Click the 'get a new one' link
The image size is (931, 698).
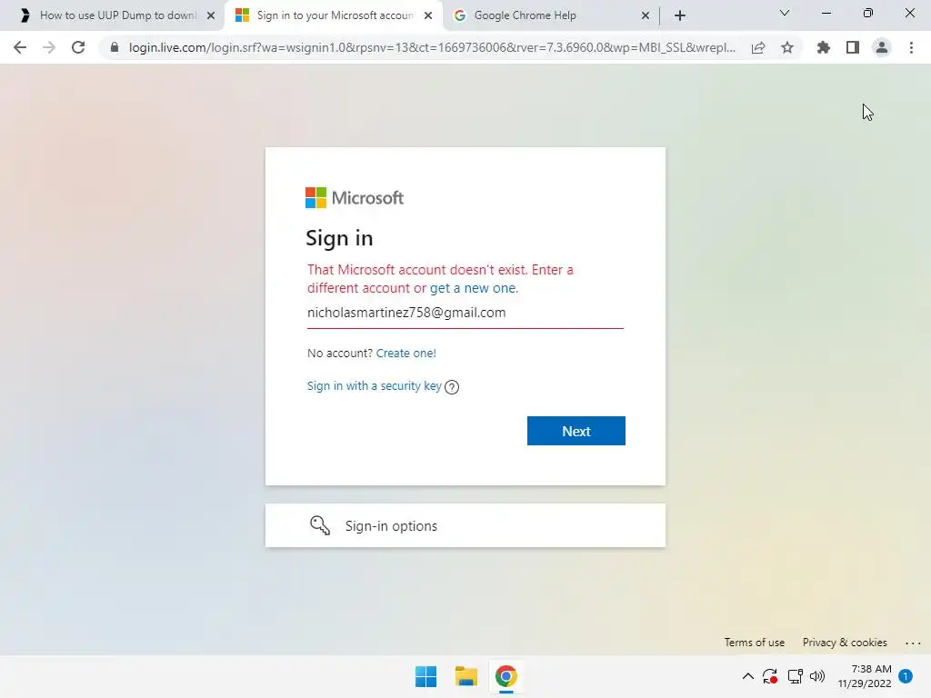pos(473,288)
